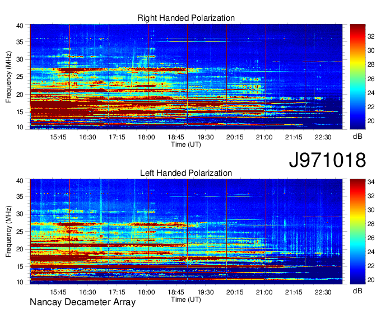Viewport: 381px width, 309px height.
Task: Click the dB label under Left Handed color bar
Action: point(357,291)
